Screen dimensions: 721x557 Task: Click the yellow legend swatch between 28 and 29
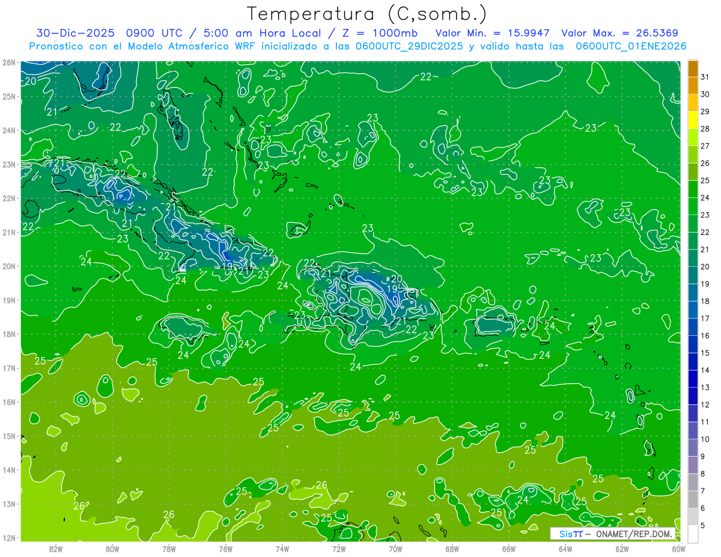(x=693, y=120)
